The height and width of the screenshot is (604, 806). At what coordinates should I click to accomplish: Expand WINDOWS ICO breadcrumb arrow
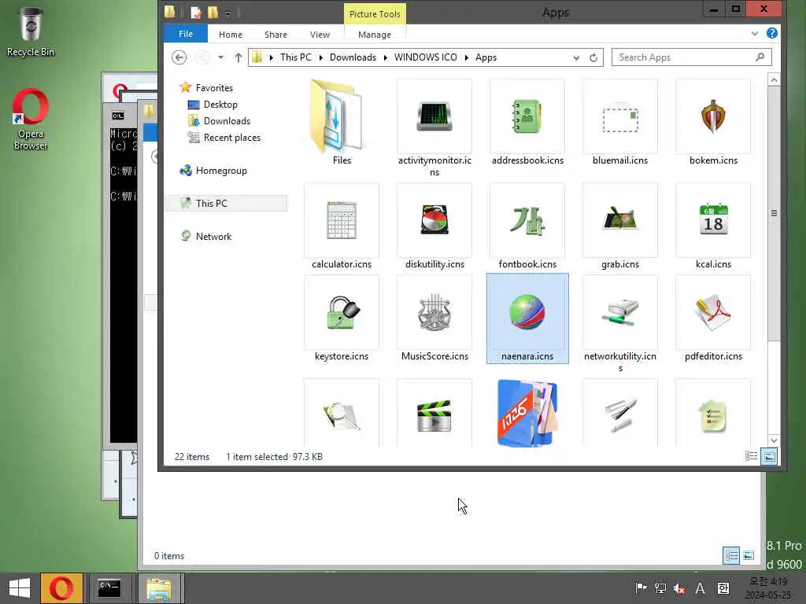[466, 57]
